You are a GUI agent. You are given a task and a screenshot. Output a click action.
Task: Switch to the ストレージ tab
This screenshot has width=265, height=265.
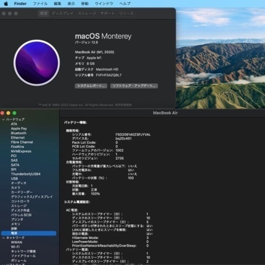pyautogui.click(x=87, y=13)
